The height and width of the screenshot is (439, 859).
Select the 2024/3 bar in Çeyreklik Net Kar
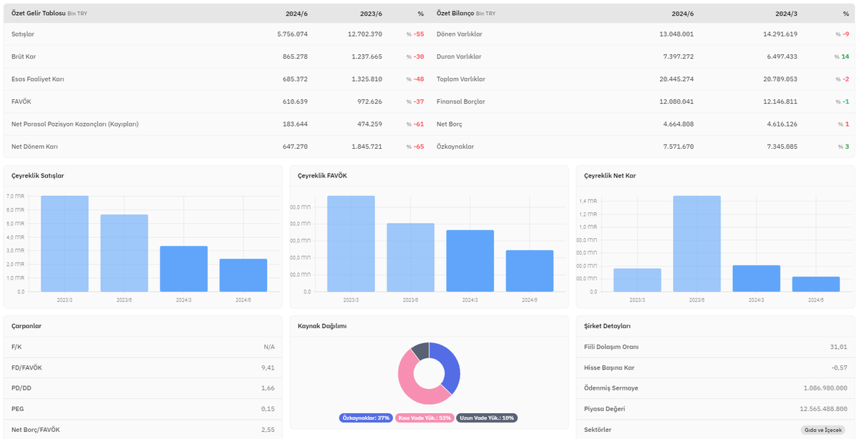756,278
